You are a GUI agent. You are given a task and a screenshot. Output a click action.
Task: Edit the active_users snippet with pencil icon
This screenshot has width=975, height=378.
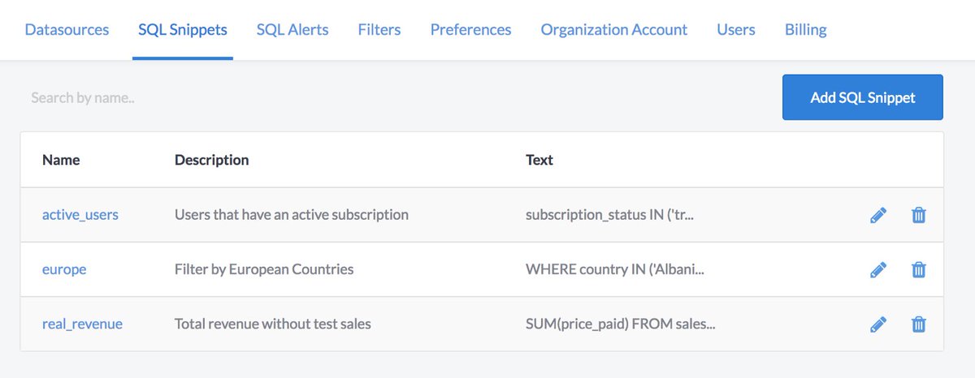click(x=877, y=215)
